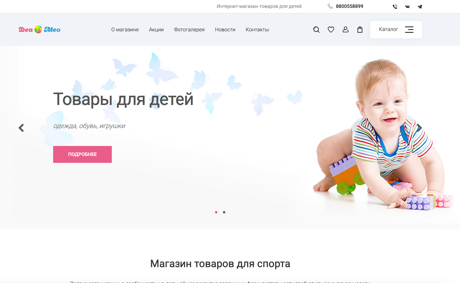The image size is (460, 283).
Task: Open the Telegram icon
Action: point(420,7)
